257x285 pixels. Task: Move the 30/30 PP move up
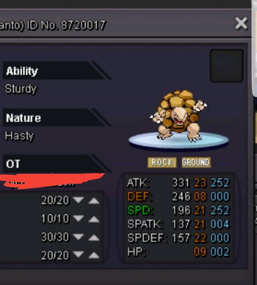coord(94,237)
